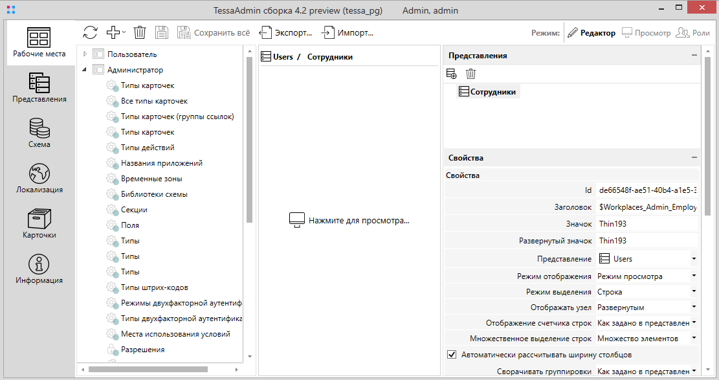Add a view in Представления panel
The width and height of the screenshot is (719, 380).
point(452,74)
